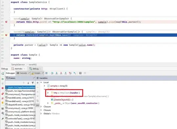Switch to the Scripts tab
This screenshot has width=177, height=129.
point(37,73)
